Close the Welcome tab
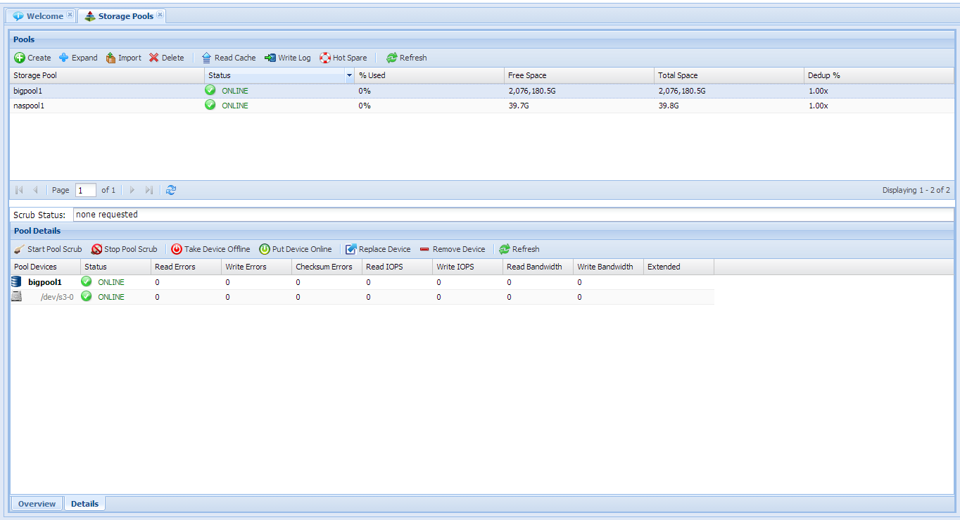Screen dimensions: 960x520 coord(70,15)
